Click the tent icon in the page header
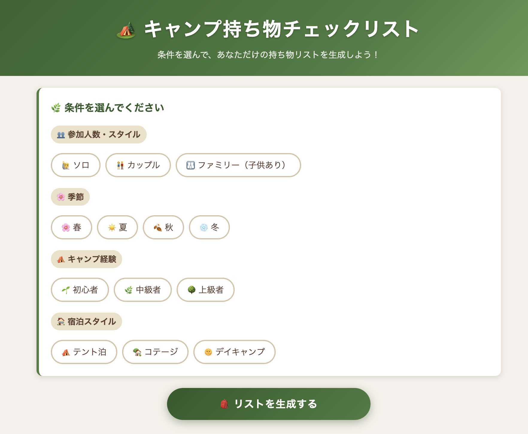 126,30
